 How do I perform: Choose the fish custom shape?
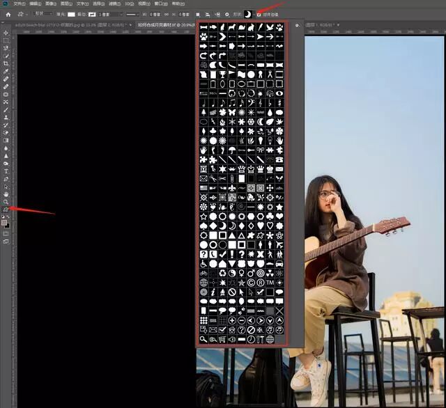coord(213,27)
